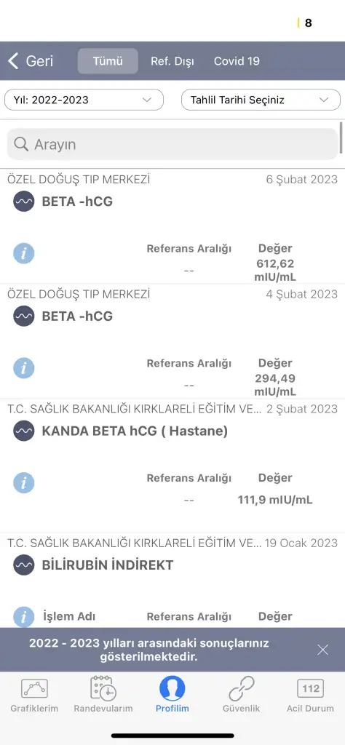Image resolution: width=345 pixels, height=745 pixels.
Task: Expand the Tahlil Tarihi Seçiniz dropdown
Action: [261, 100]
